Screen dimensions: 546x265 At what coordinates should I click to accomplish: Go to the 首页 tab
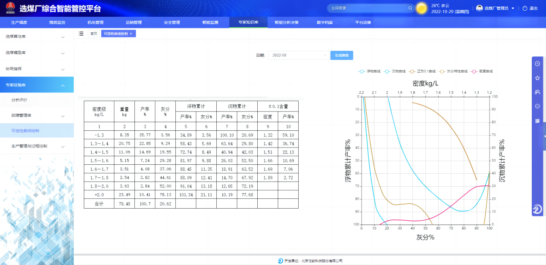(94, 34)
